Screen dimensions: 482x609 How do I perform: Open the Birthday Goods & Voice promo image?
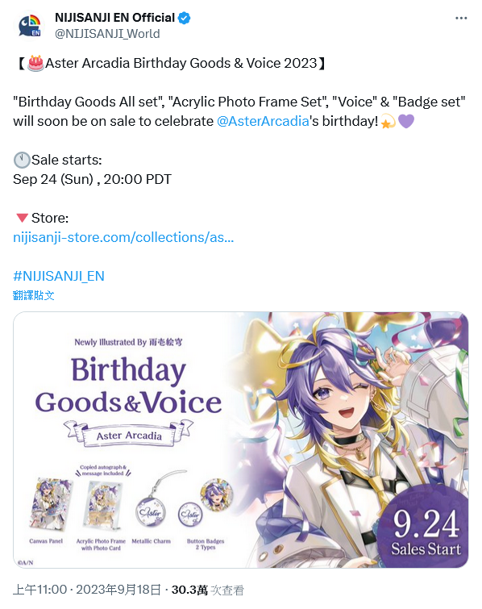pyautogui.click(x=241, y=440)
